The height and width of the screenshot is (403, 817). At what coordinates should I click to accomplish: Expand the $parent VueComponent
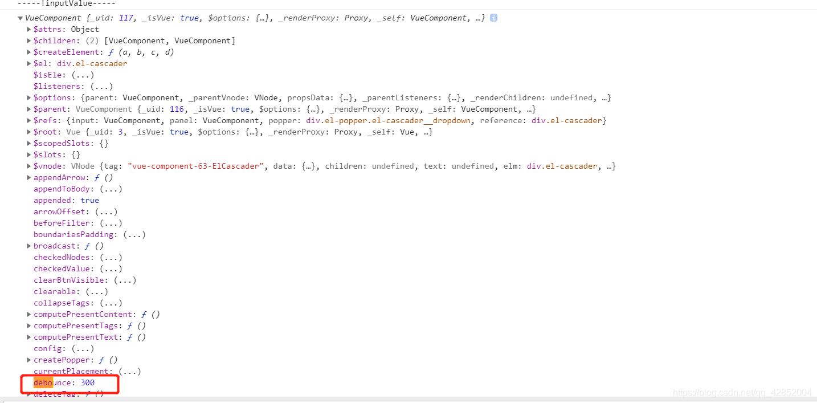coord(29,109)
